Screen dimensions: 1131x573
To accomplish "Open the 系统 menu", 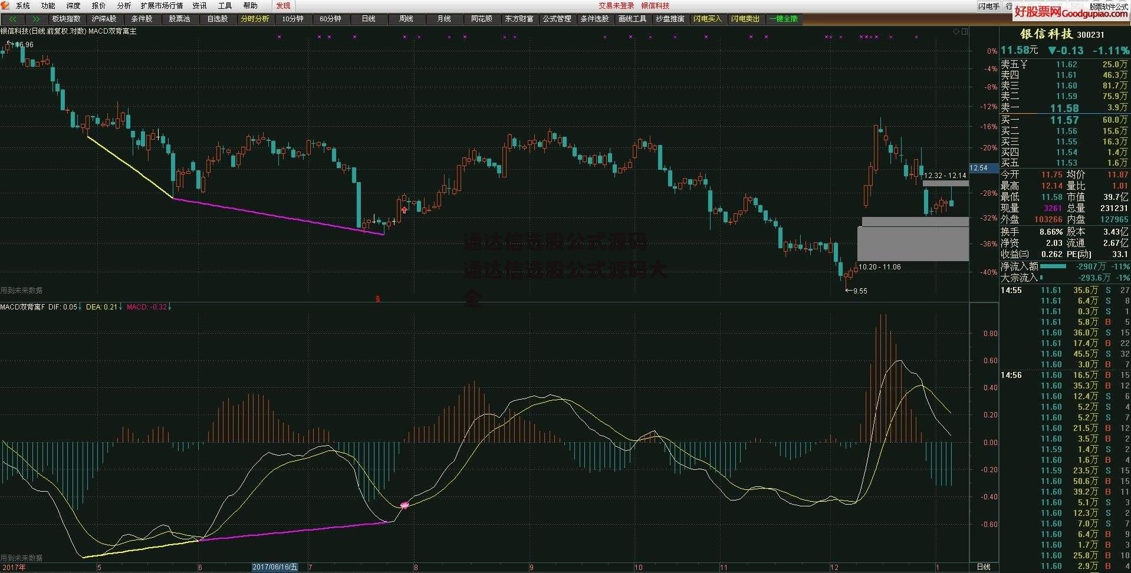I will 23,6.
